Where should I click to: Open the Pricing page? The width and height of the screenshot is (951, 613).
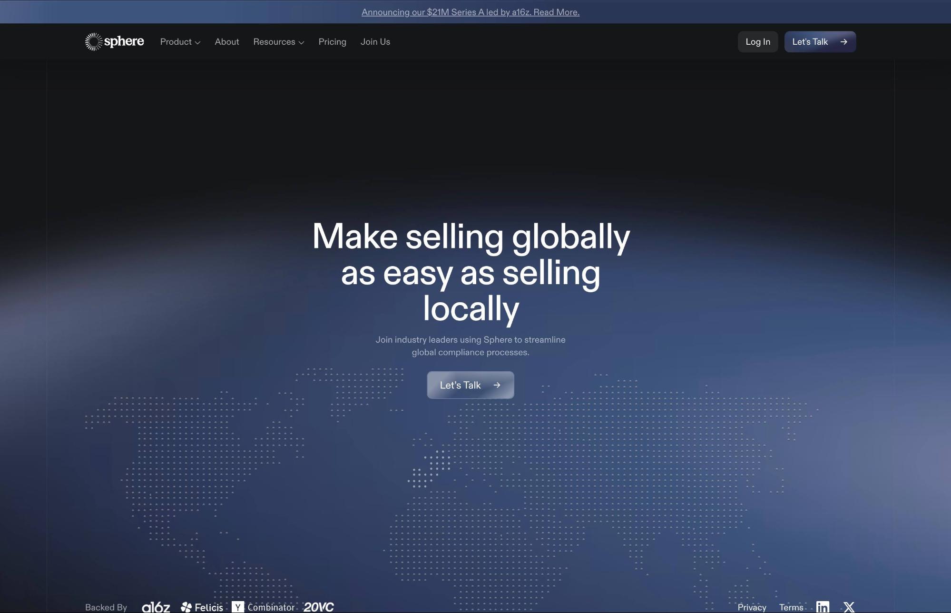[332, 42]
